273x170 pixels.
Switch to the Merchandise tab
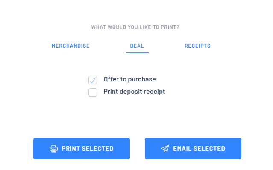(x=70, y=46)
